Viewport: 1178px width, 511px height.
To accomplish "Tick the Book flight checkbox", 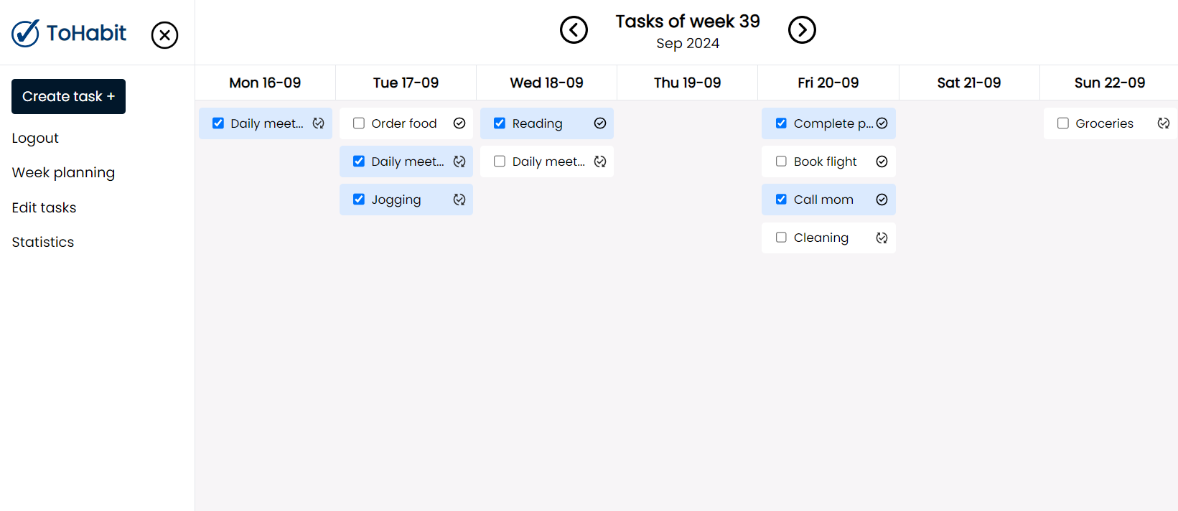I will (781, 161).
